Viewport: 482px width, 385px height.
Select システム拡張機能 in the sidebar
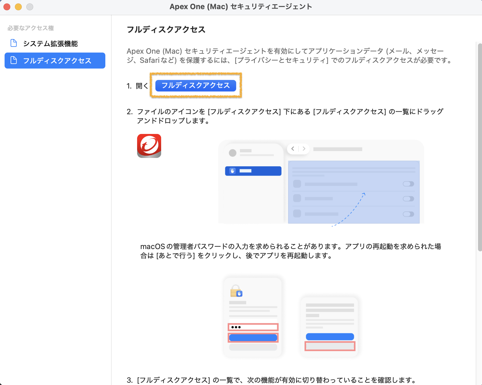point(50,43)
